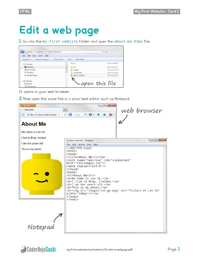The width and height of the screenshot is (199, 265).
Task: Open the Edit menu in Notepad
Action: click(74, 144)
